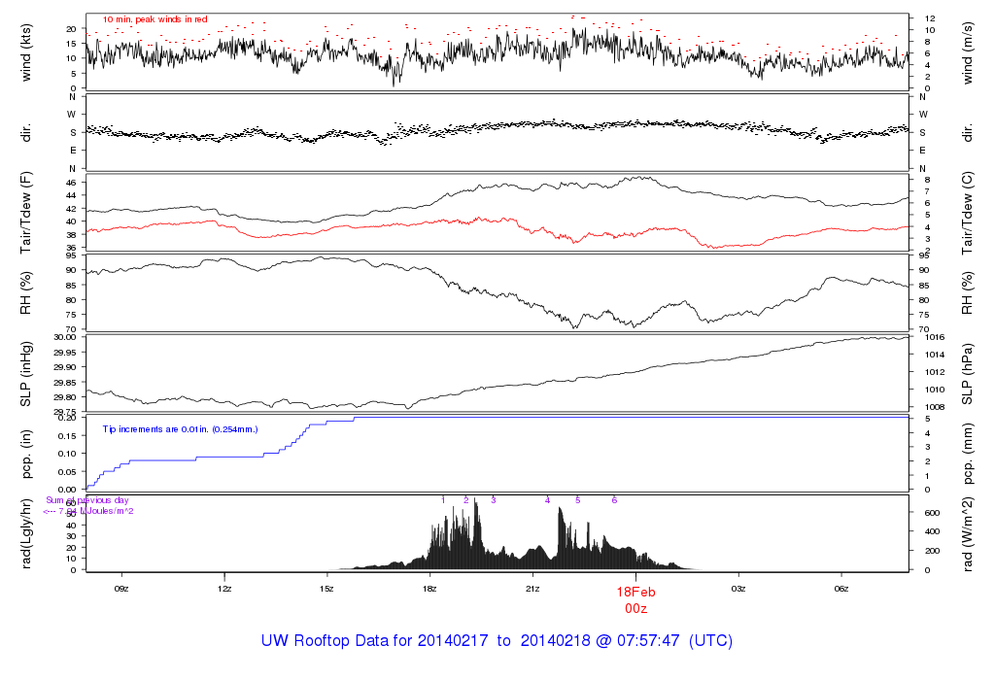Click the '600' W/m^2 axis value
This screenshot has height=680, width=995.
(x=932, y=513)
